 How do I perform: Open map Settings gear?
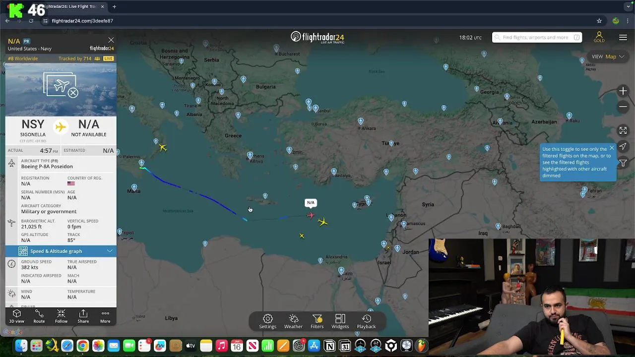click(x=267, y=321)
